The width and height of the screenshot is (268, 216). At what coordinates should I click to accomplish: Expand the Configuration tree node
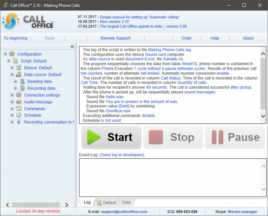click(x=5, y=54)
